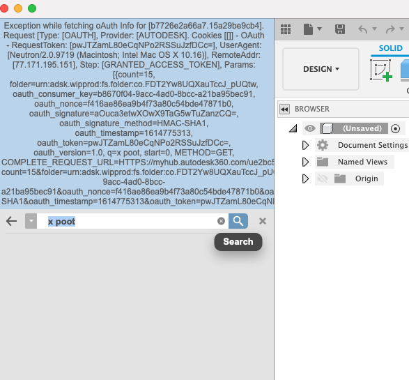Image resolution: width=409 pixels, height=380 pixels.
Task: Click the Redo arrow
Action: pyautogui.click(x=390, y=29)
